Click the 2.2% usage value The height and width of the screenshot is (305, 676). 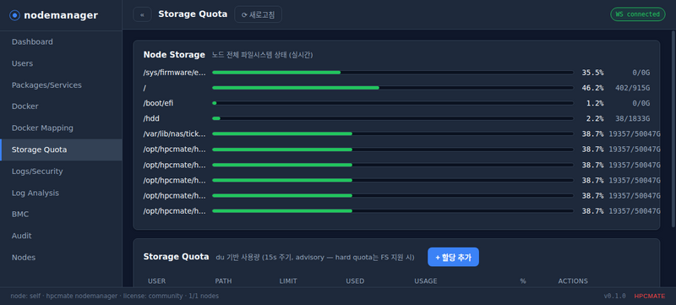pos(595,118)
